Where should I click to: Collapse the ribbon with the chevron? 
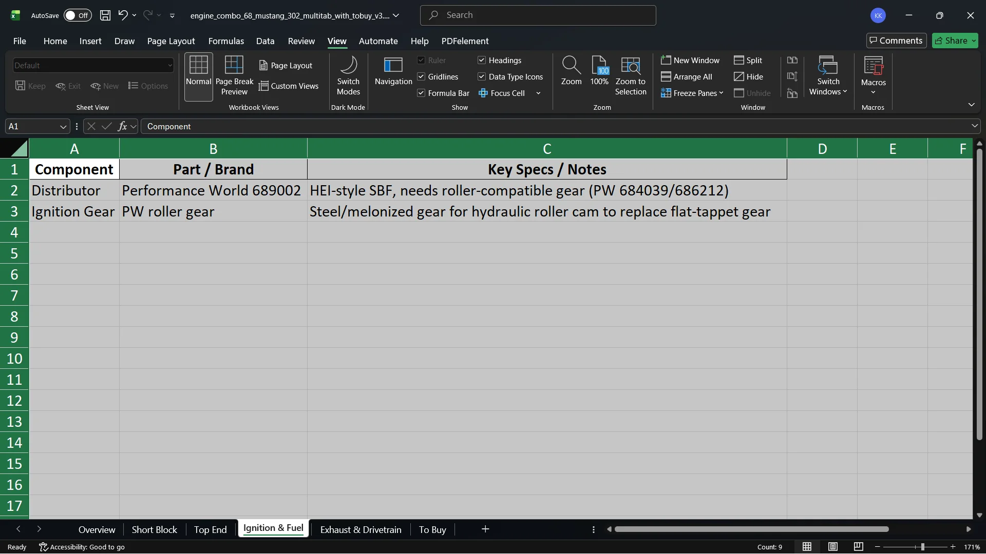click(x=971, y=105)
